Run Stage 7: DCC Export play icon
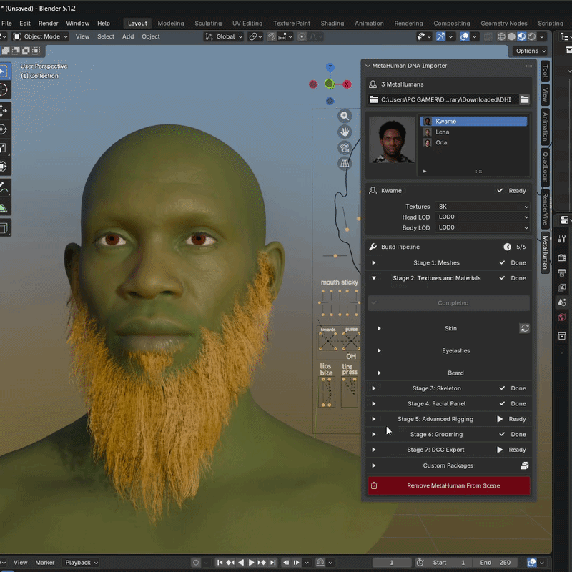The image size is (572, 572). pyautogui.click(x=500, y=450)
